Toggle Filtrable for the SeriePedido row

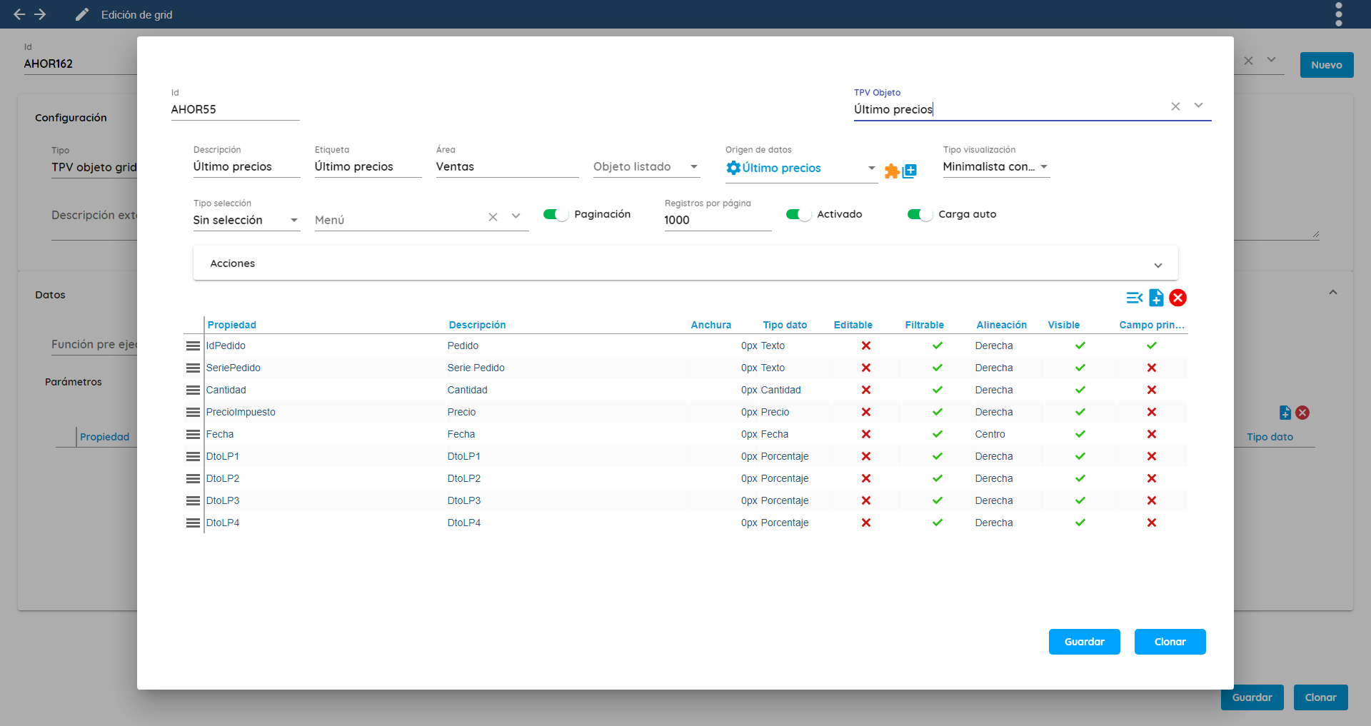coord(938,368)
